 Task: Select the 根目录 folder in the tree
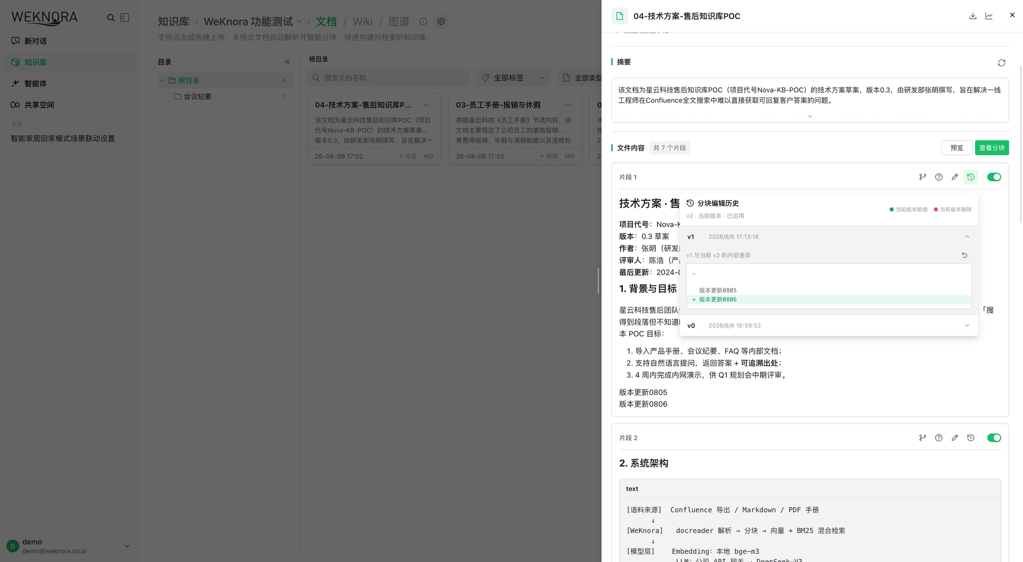226,80
